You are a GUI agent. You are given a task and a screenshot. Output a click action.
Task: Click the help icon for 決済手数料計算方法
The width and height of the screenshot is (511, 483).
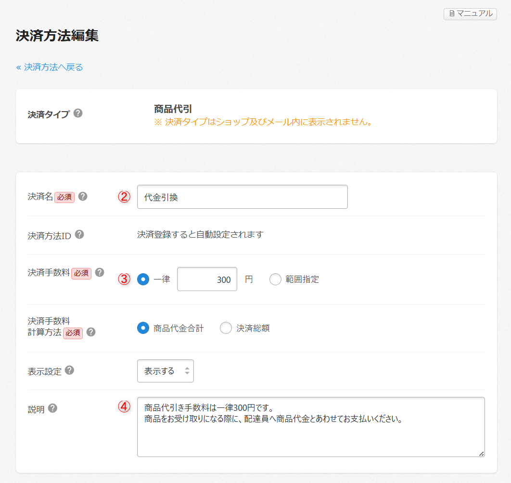pos(90,332)
